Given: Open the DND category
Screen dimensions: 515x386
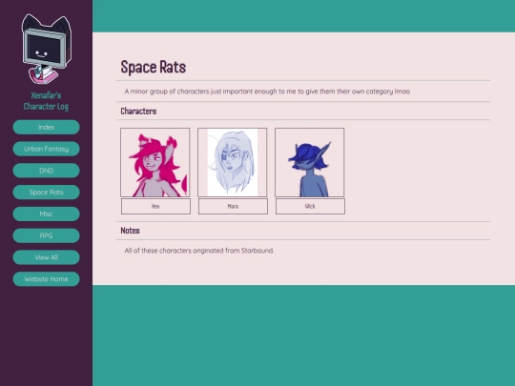Looking at the screenshot, I should 47,171.
